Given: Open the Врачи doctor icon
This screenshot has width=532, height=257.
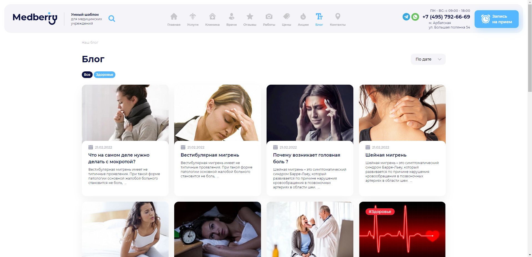Looking at the screenshot, I should (231, 16).
